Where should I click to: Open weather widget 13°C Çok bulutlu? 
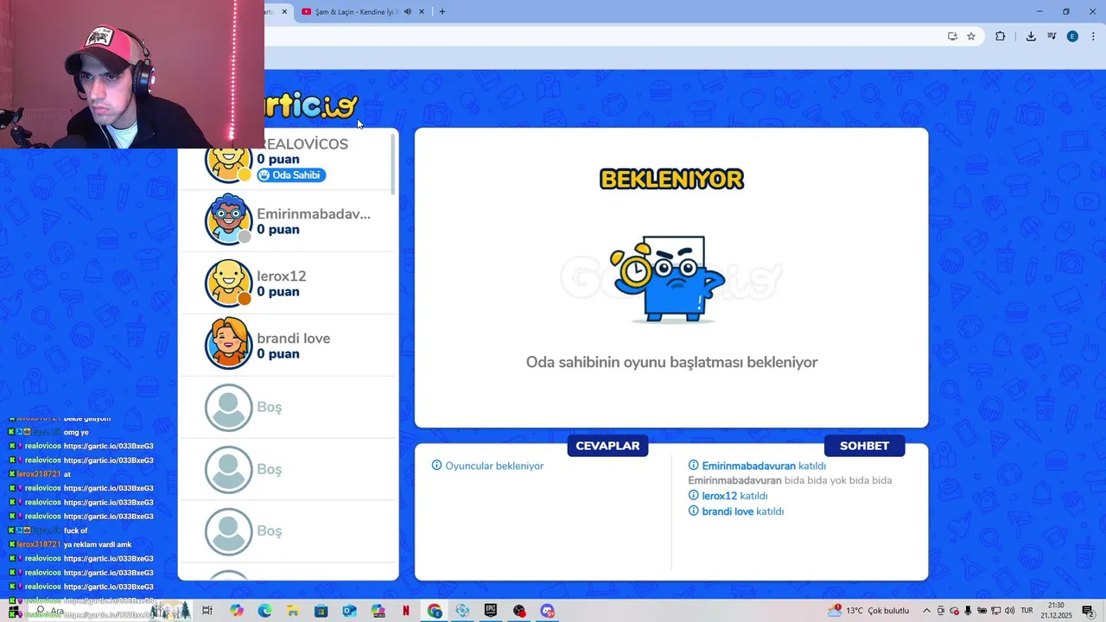[x=868, y=611]
